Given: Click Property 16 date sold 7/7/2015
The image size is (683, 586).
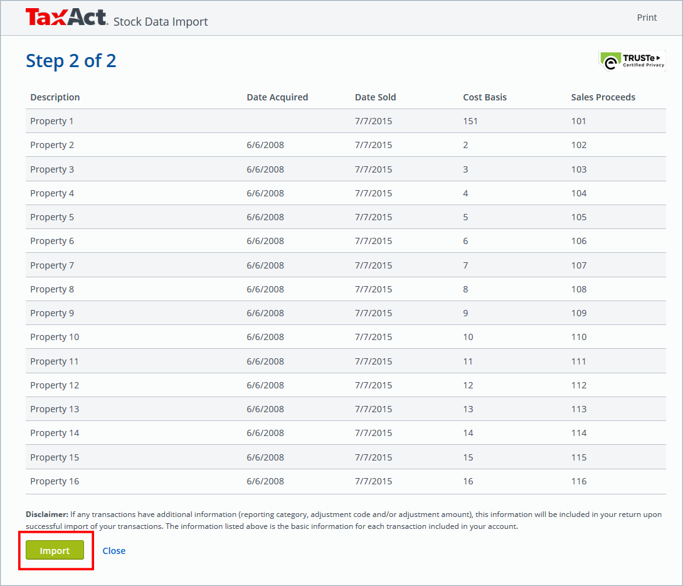Looking at the screenshot, I should point(373,482).
